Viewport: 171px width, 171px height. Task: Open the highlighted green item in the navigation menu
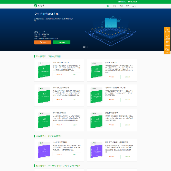pos(108,6)
